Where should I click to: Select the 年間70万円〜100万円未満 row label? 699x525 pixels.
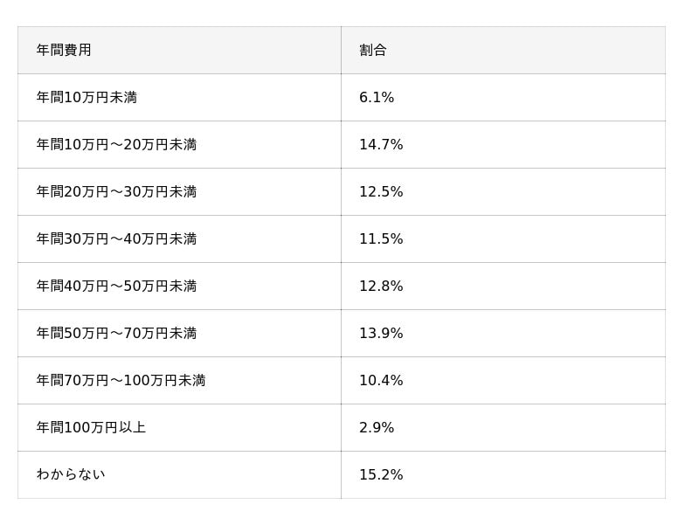[121, 381]
